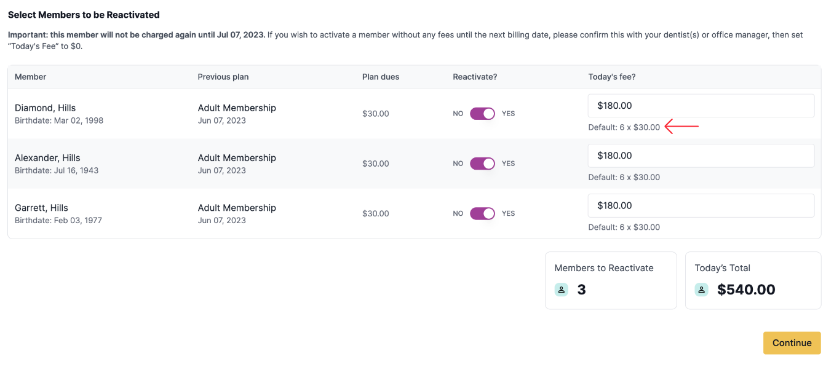The width and height of the screenshot is (834, 375).
Task: Click the person icon in Members to Reactivate card
Action: point(561,290)
